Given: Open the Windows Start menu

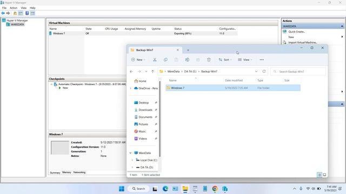Looking at the screenshot, I should (x=122, y=189).
